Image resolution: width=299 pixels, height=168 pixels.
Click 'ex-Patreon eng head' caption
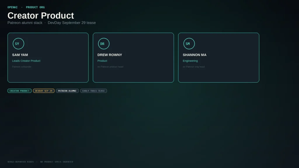tap(194, 67)
